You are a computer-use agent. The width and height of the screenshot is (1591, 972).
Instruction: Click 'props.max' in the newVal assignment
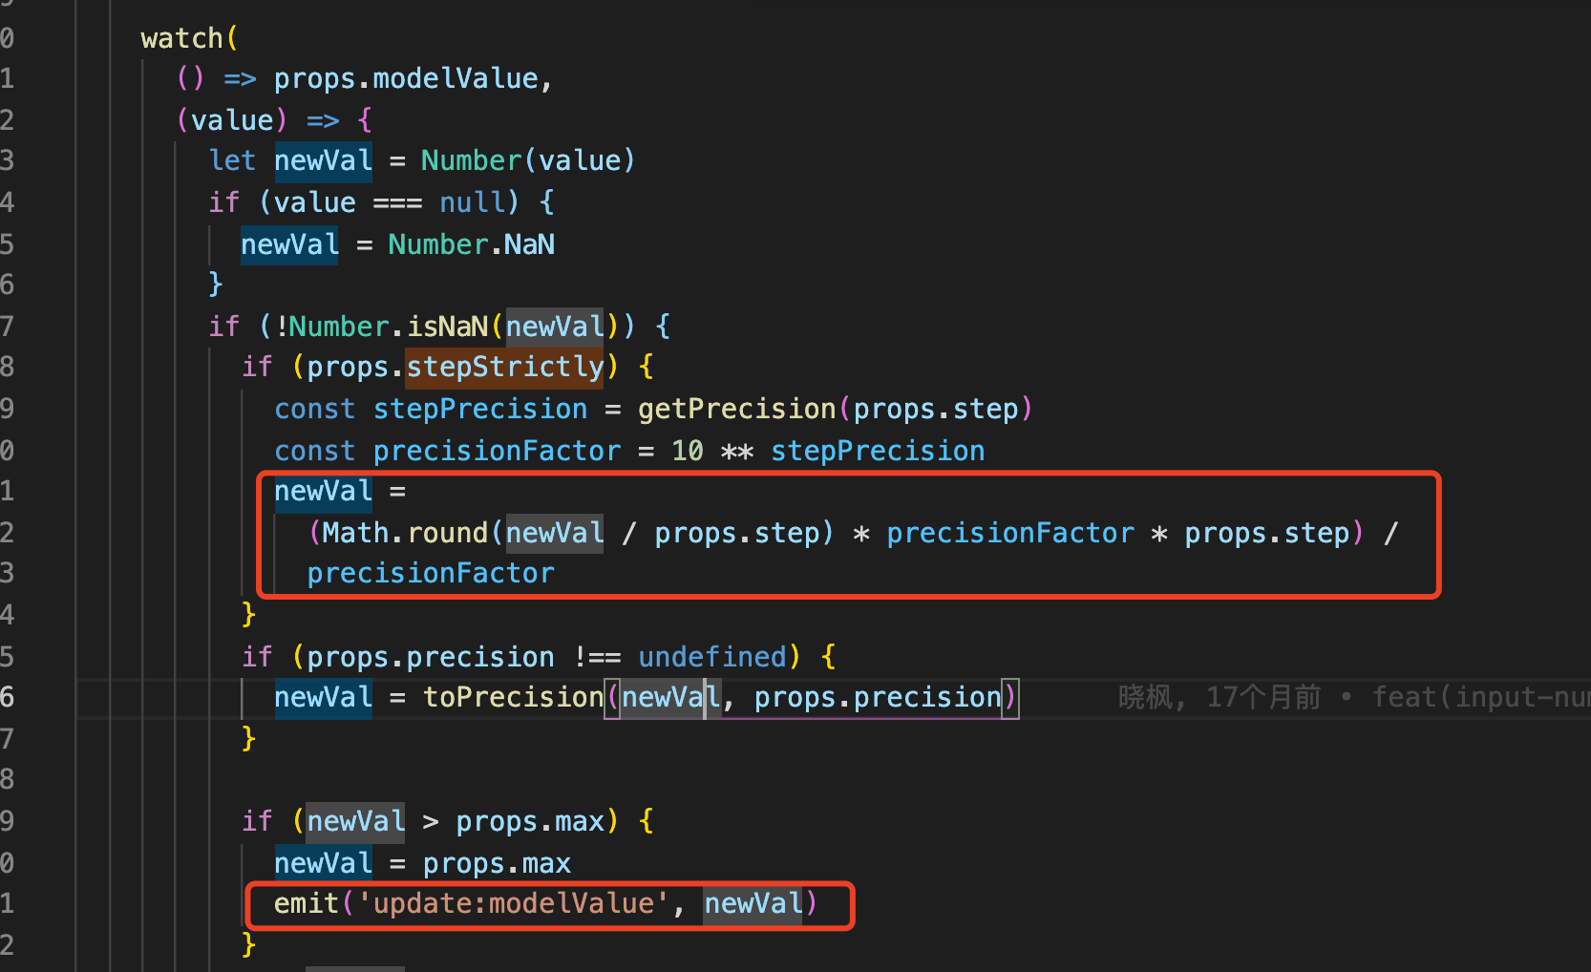point(497,863)
